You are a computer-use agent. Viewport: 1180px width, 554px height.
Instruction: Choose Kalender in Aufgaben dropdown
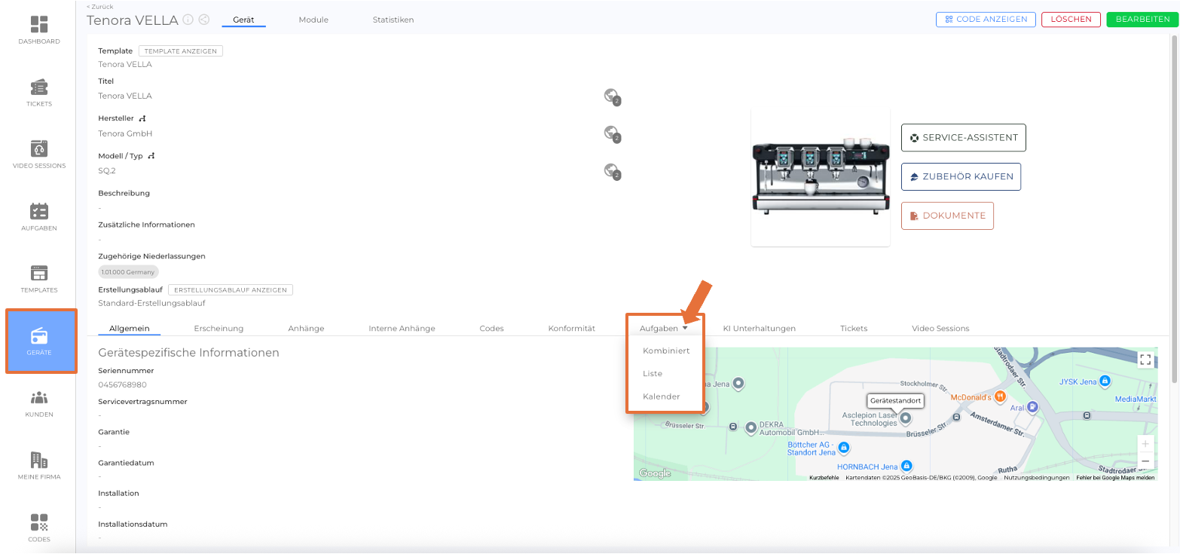pos(661,396)
